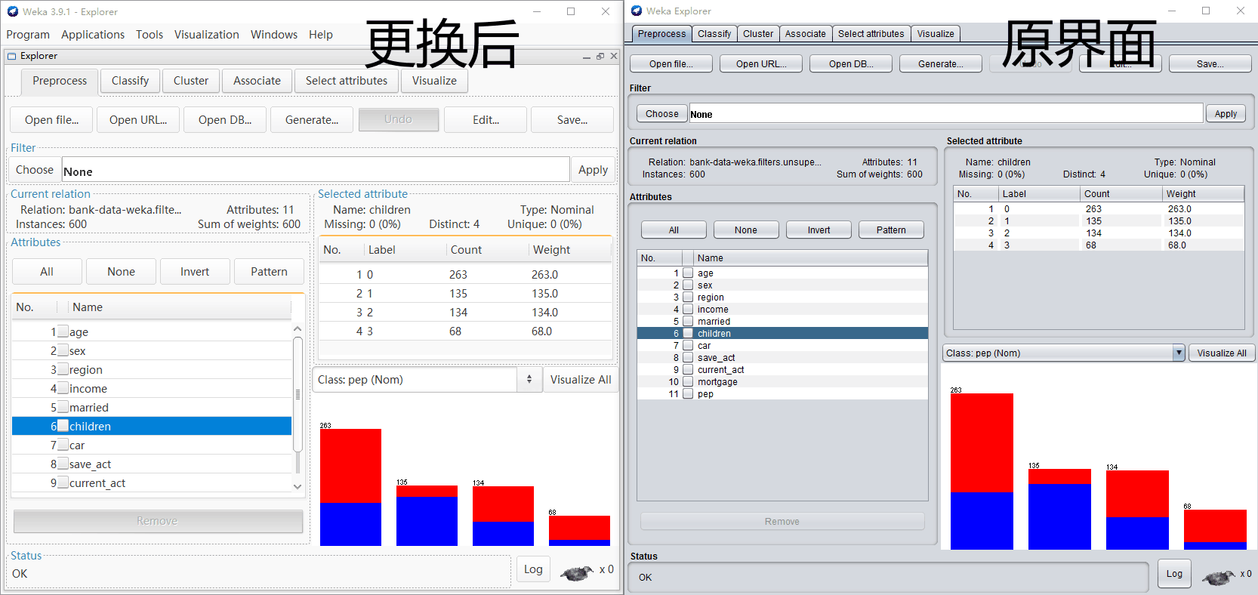Click the Count column header in Weka 3.9.1 window
1258x595 pixels.
pyautogui.click(x=487, y=250)
